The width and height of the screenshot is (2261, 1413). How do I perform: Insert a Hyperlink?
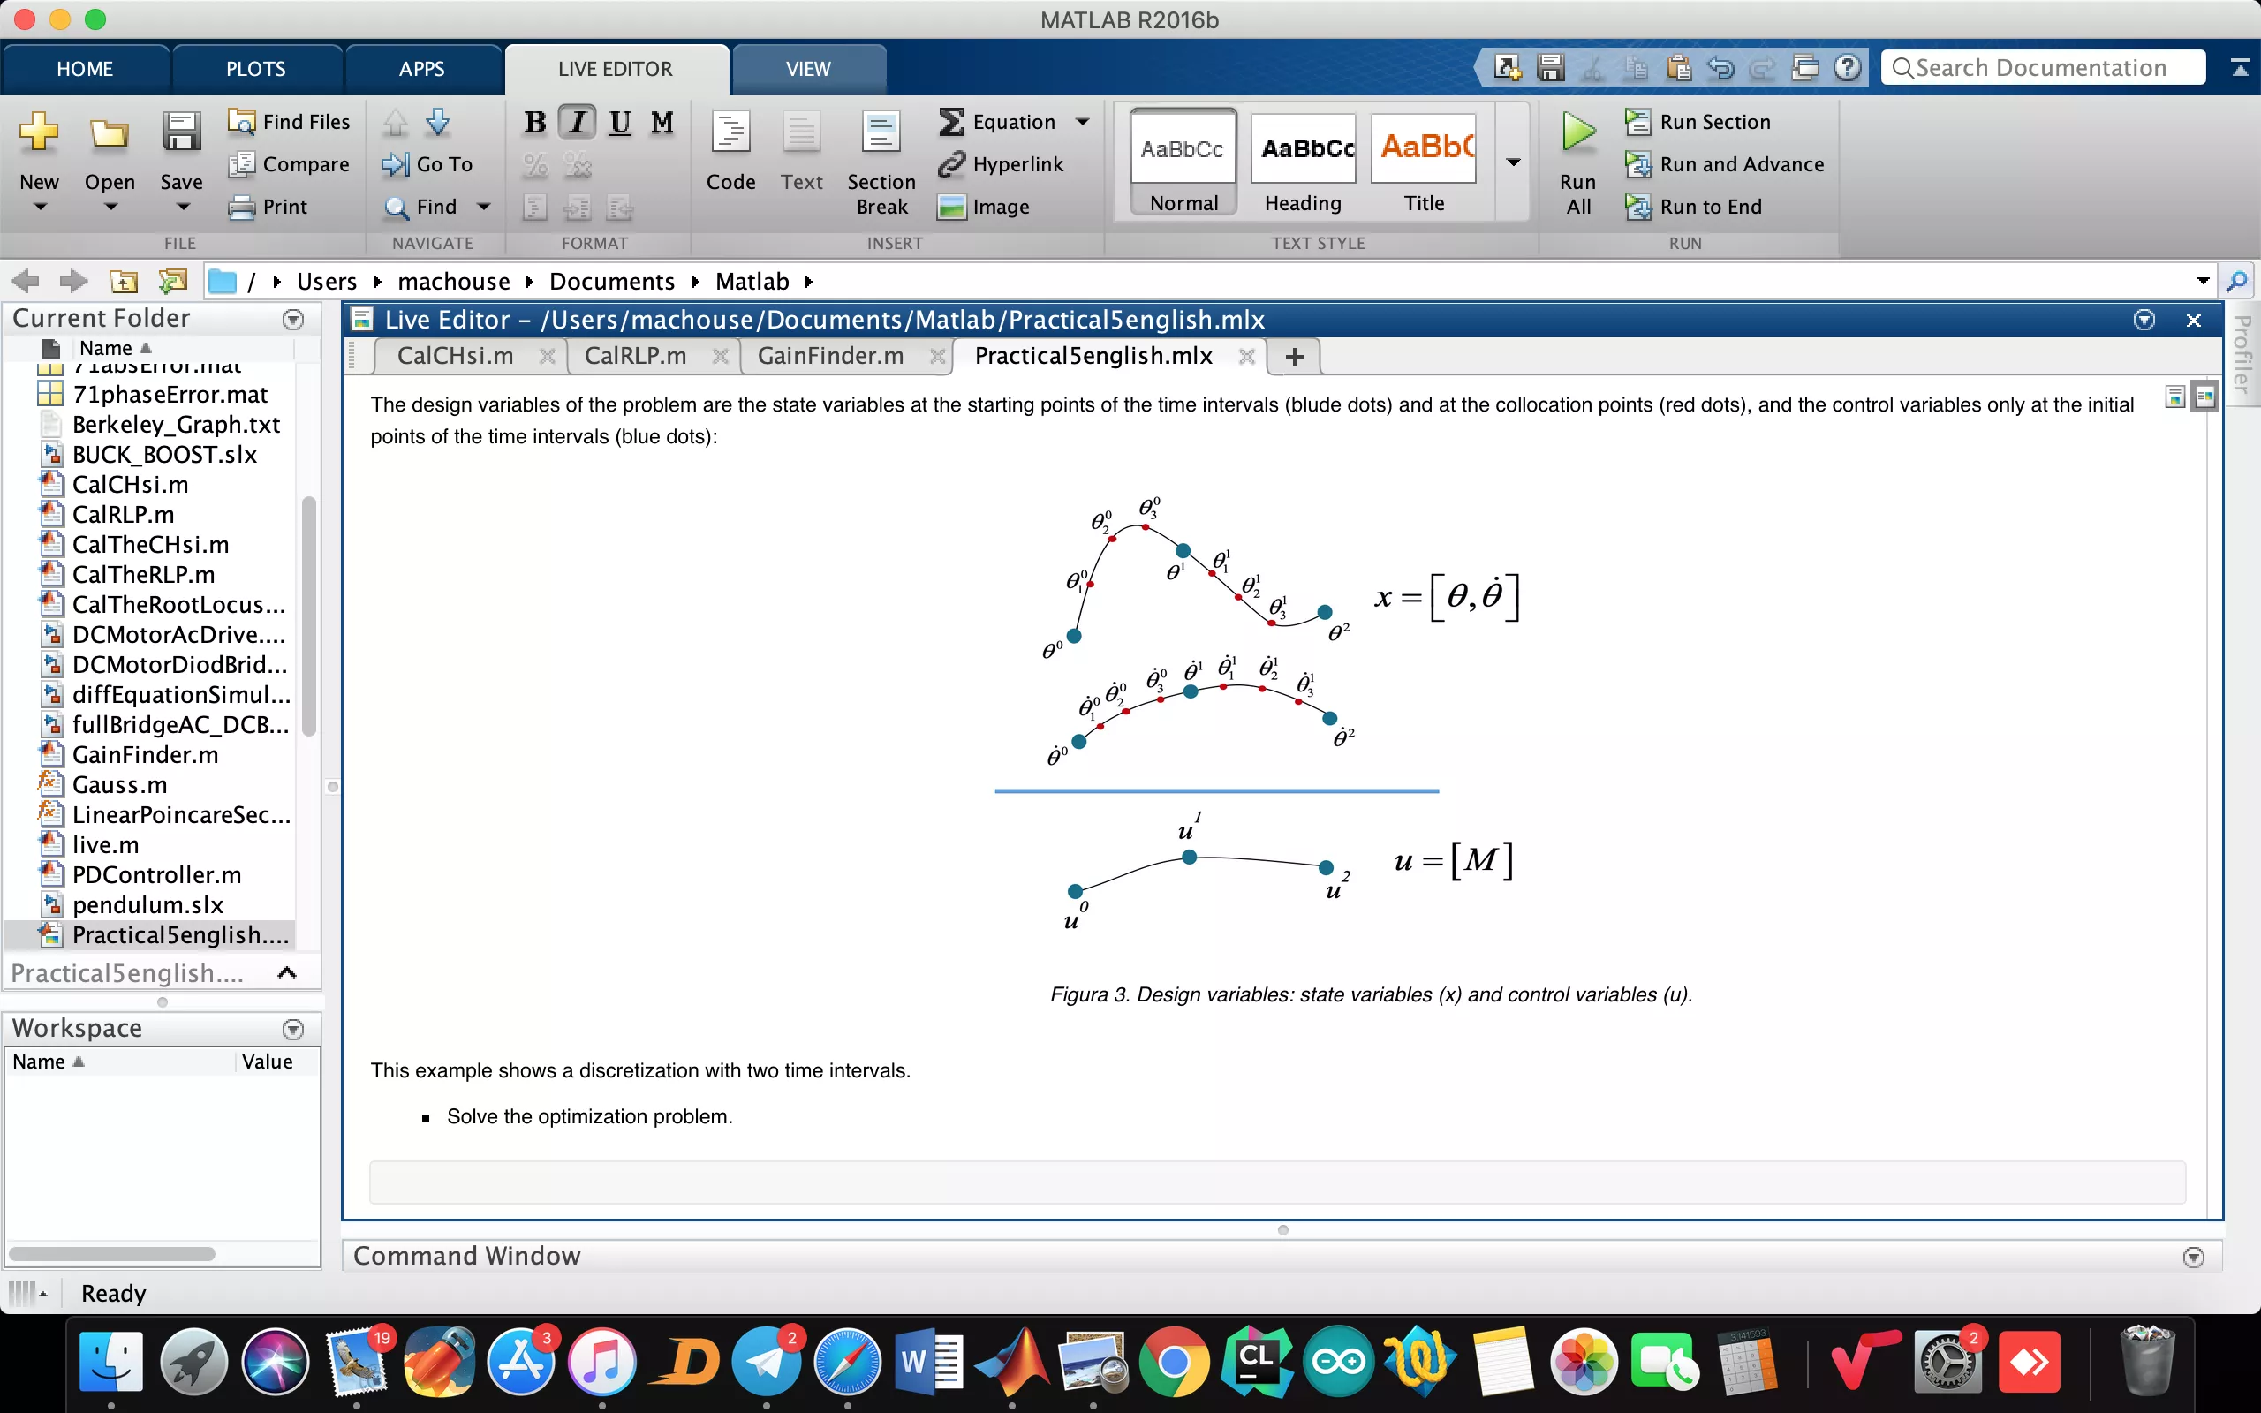click(x=1001, y=164)
